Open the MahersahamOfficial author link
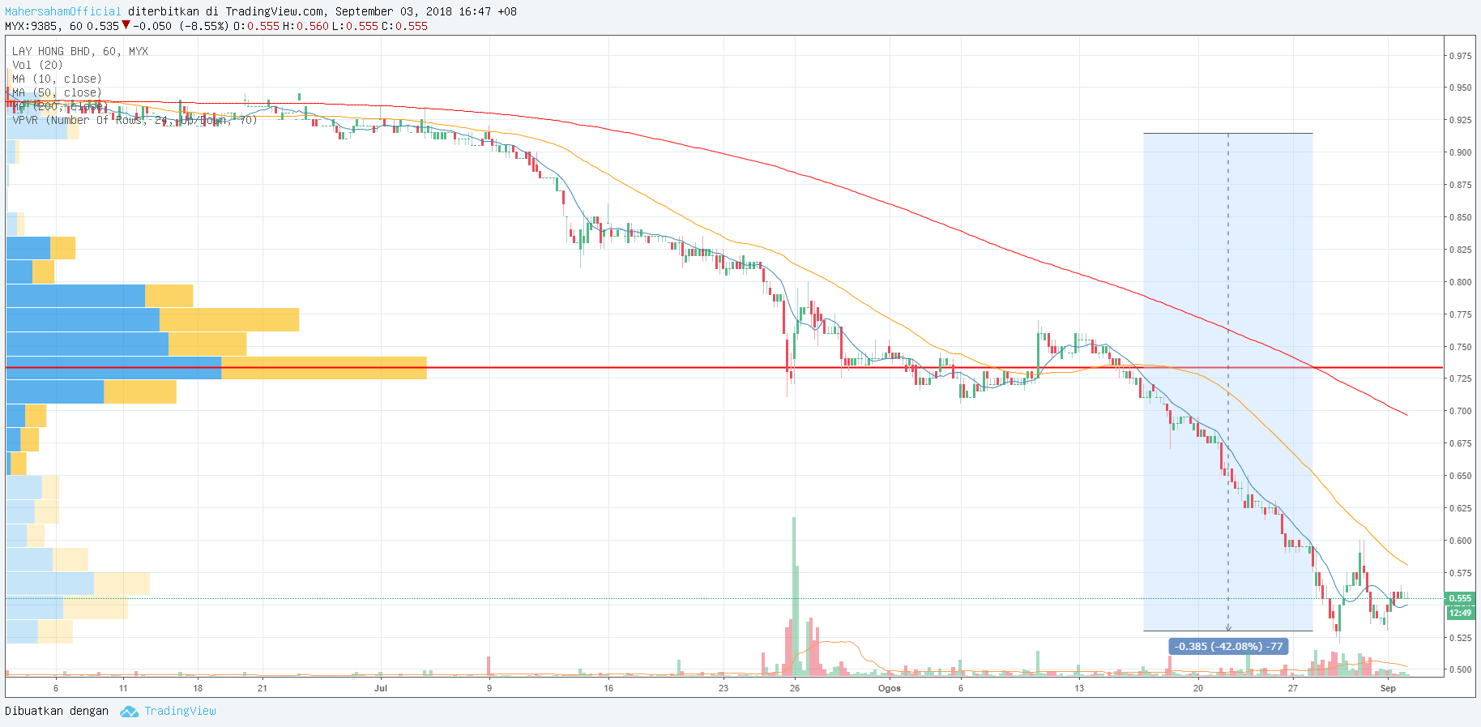This screenshot has height=727, width=1481. (x=63, y=11)
